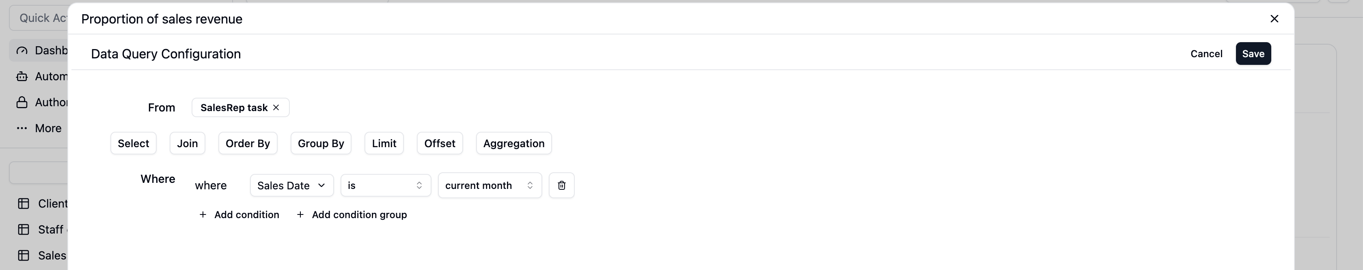Add condition to the where clause

click(x=239, y=214)
